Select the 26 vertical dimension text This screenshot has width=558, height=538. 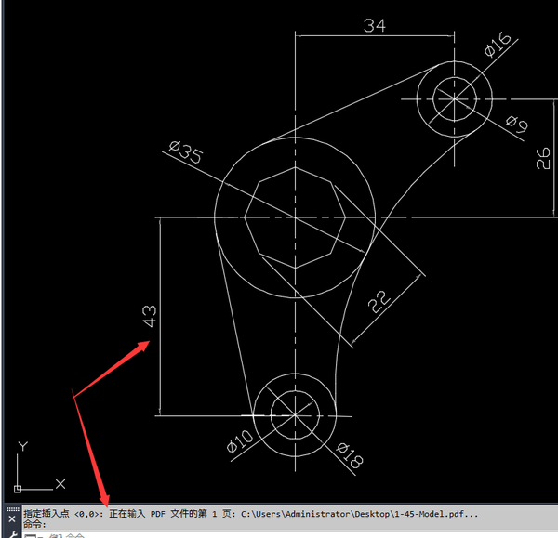point(544,159)
